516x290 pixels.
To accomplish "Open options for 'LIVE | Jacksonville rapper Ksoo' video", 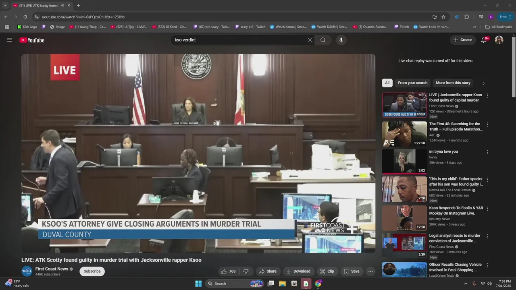I will [x=488, y=96].
